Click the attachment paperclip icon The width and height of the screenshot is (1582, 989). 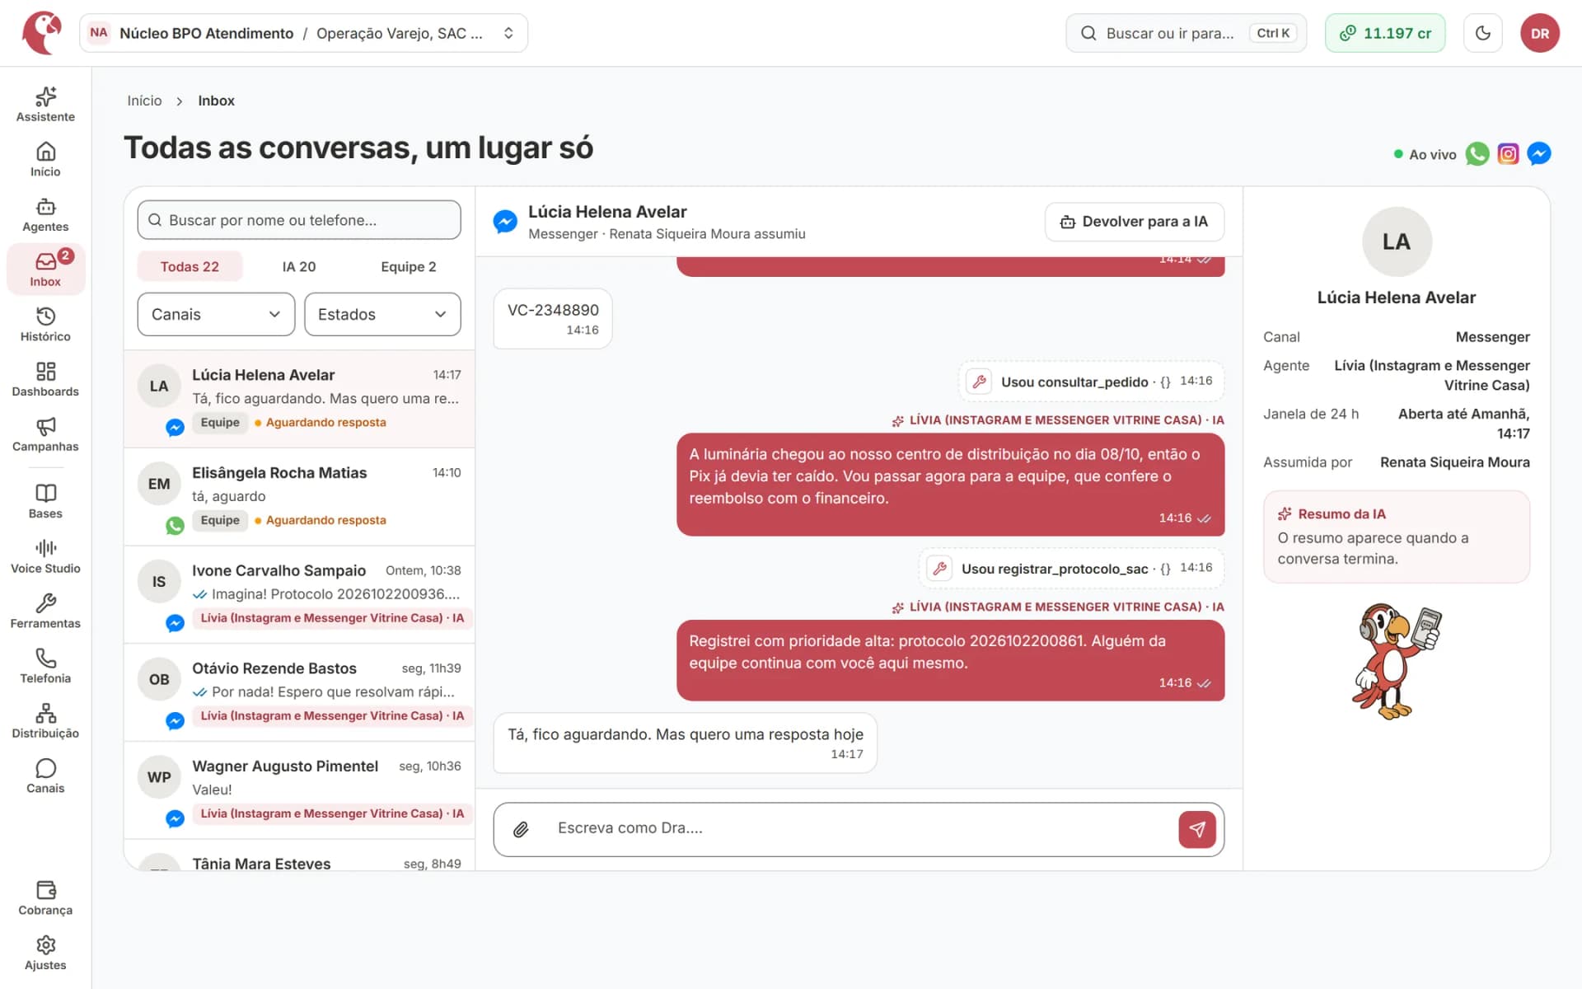click(521, 829)
